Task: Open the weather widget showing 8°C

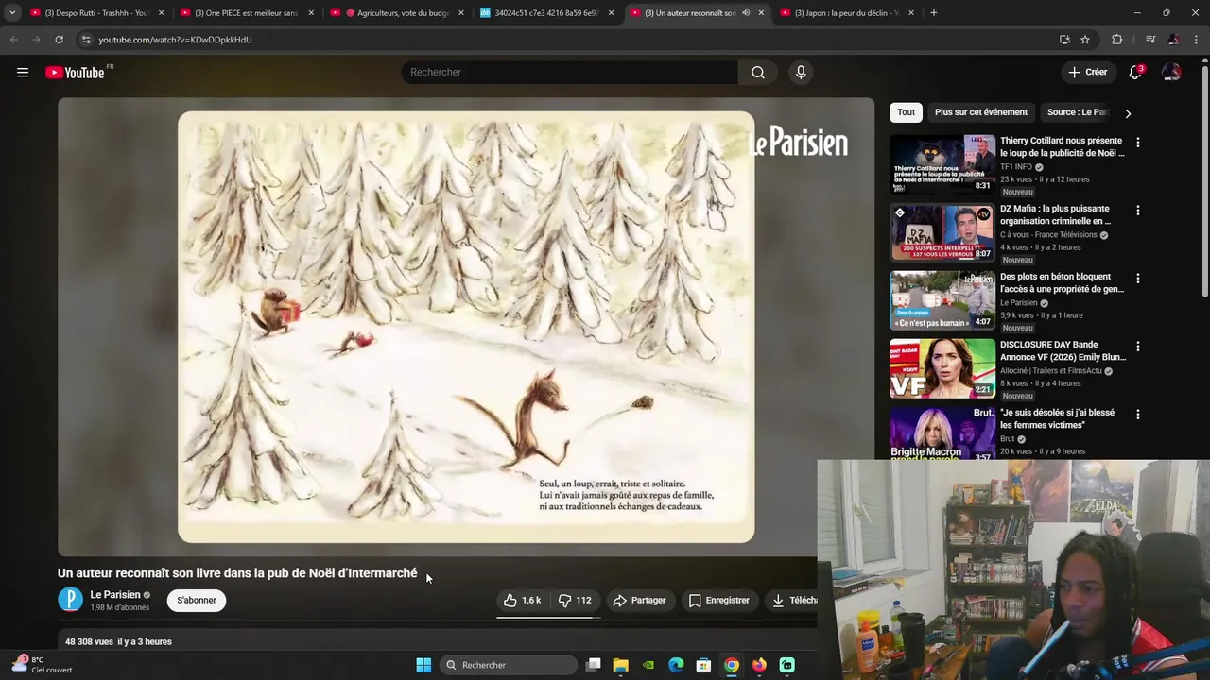Action: 43,664
